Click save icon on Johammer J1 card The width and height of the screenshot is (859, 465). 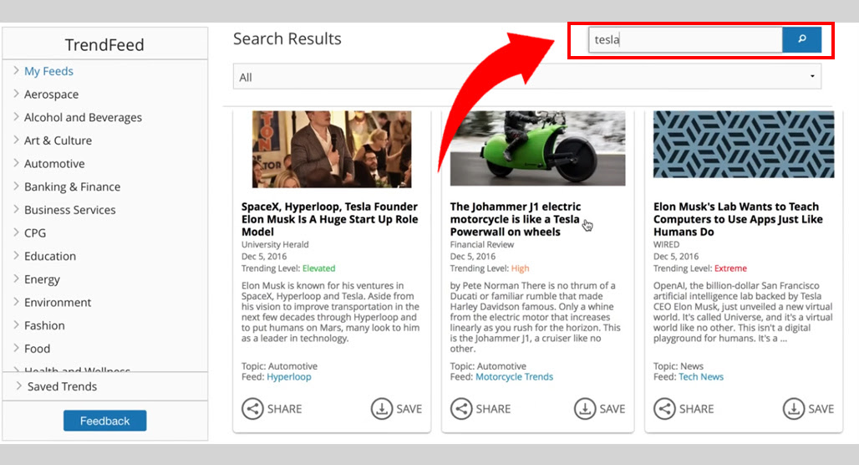tap(585, 408)
